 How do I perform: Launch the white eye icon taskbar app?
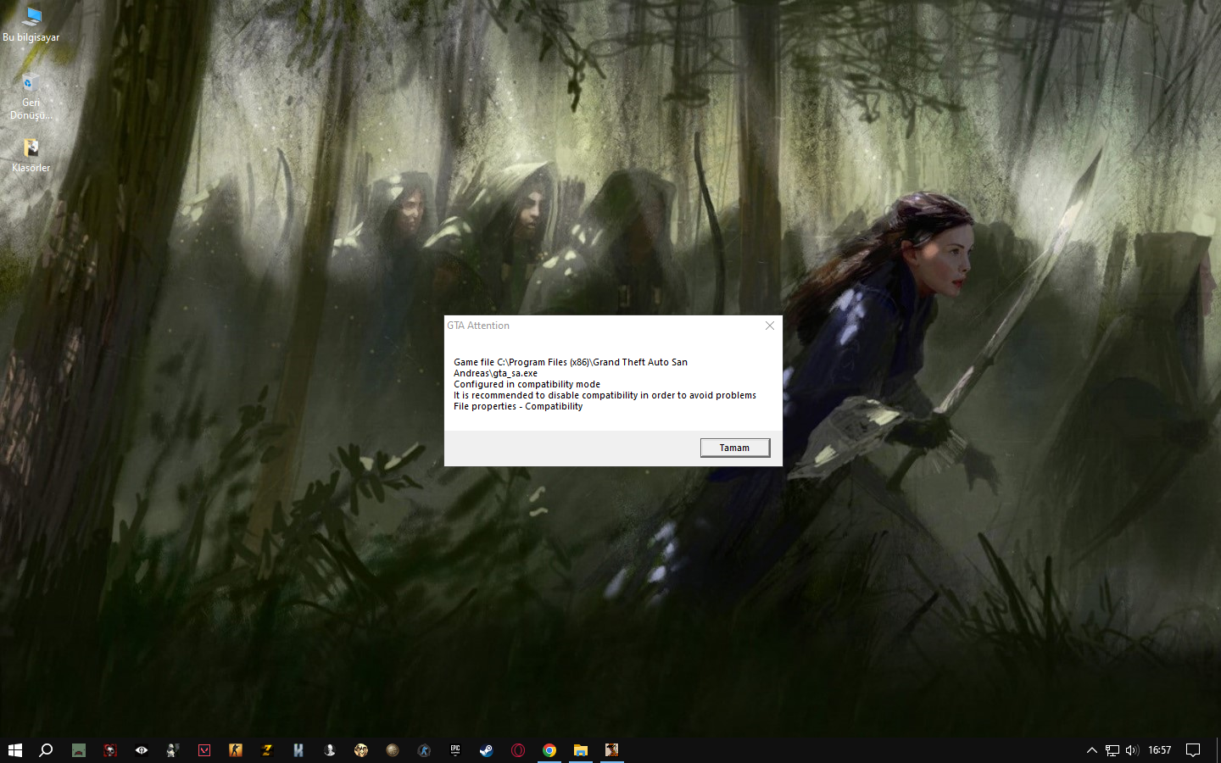[x=142, y=750]
